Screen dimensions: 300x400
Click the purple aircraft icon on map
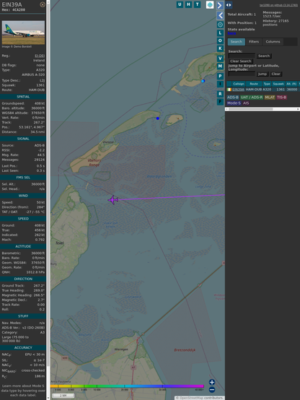(x=113, y=200)
